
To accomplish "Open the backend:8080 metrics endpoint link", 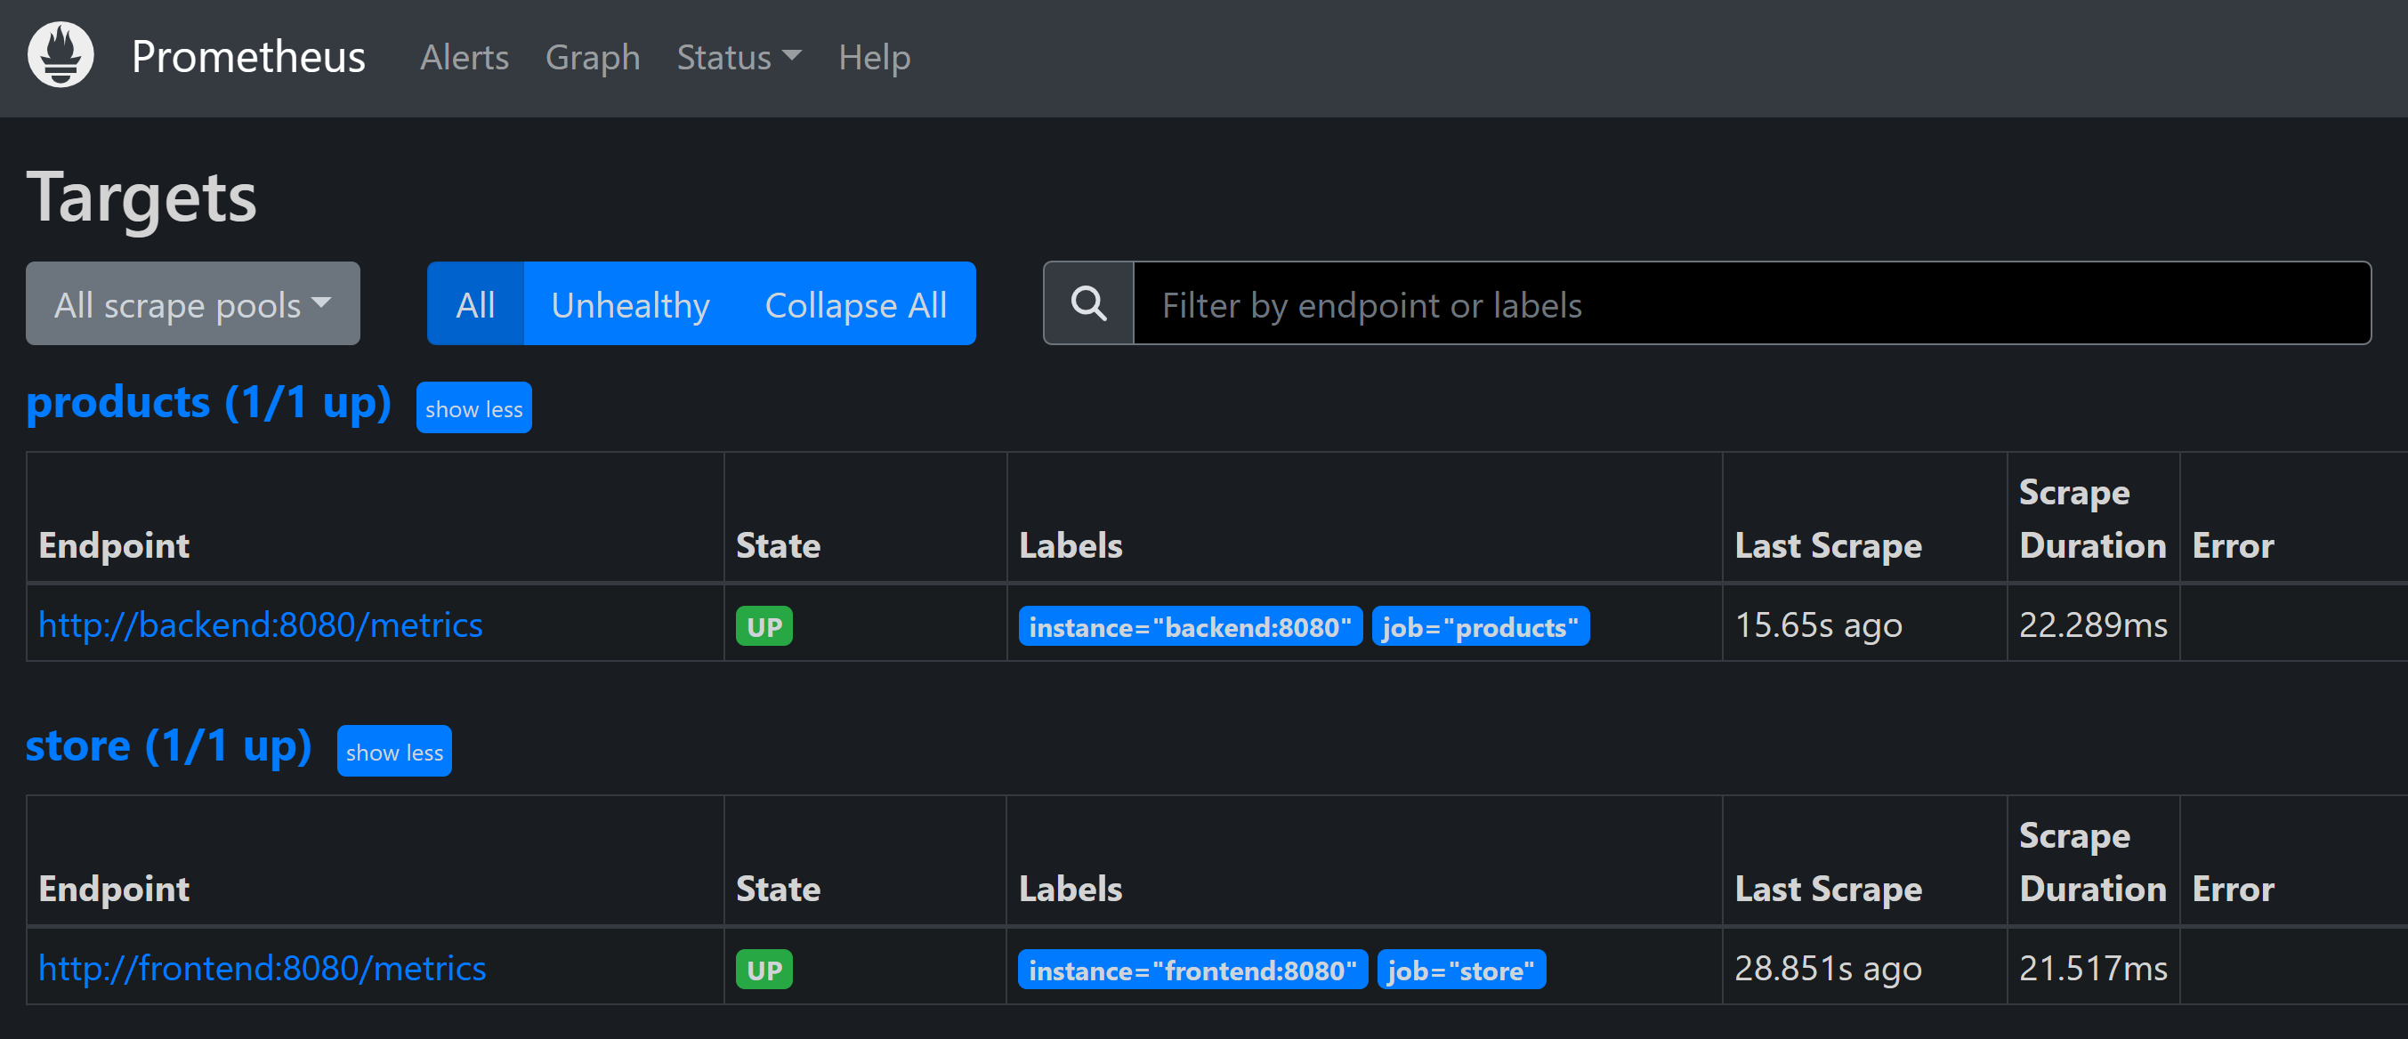I will 260,624.
